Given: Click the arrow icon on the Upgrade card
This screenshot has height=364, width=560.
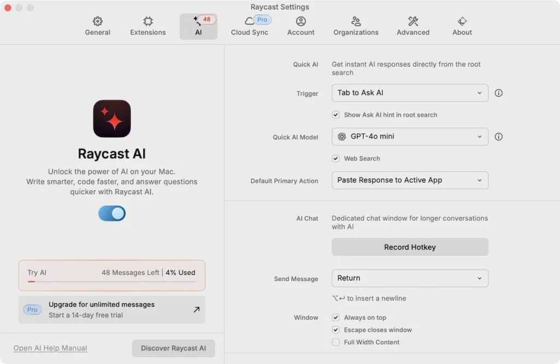Looking at the screenshot, I should (x=196, y=309).
